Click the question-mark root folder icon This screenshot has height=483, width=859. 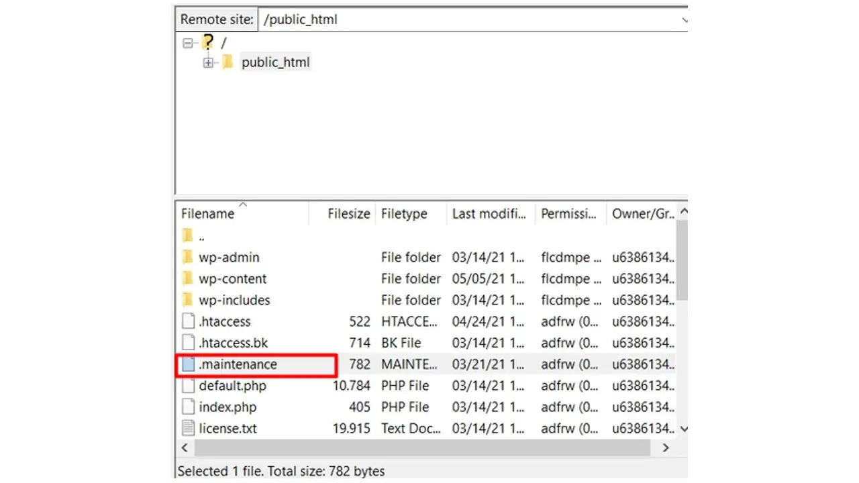[x=208, y=42]
